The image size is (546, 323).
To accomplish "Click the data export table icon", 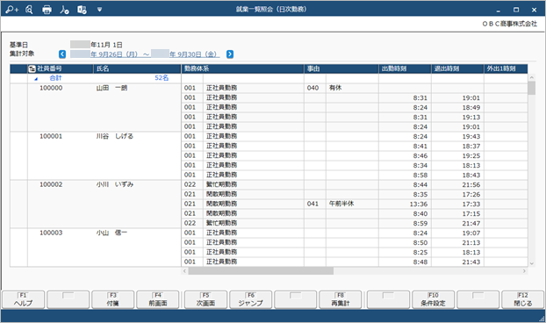I will click(82, 10).
